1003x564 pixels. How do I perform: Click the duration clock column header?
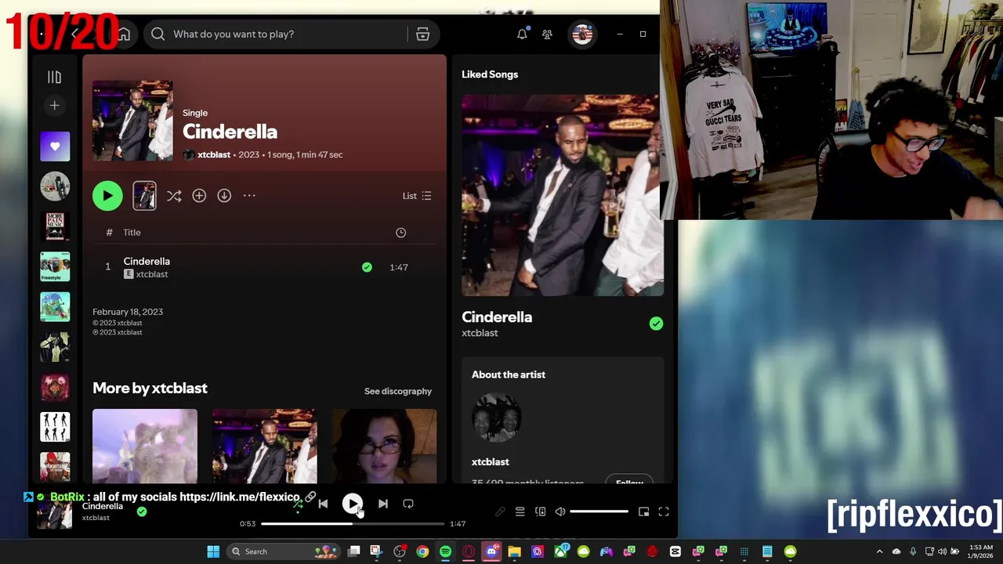click(400, 233)
